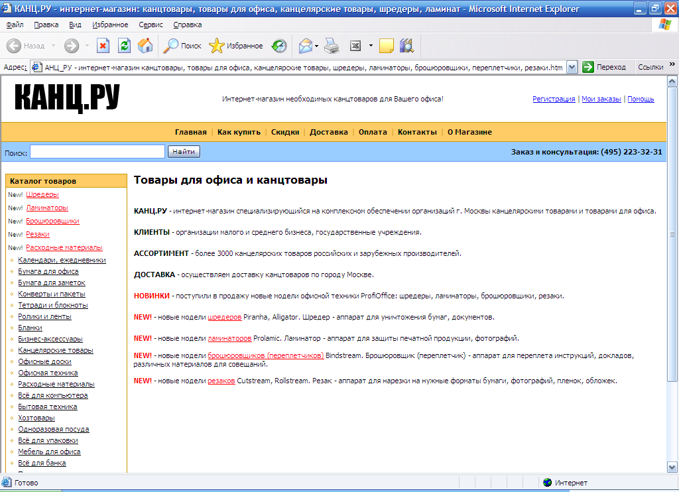
Task: Click резаков link in body text
Action: (221, 381)
